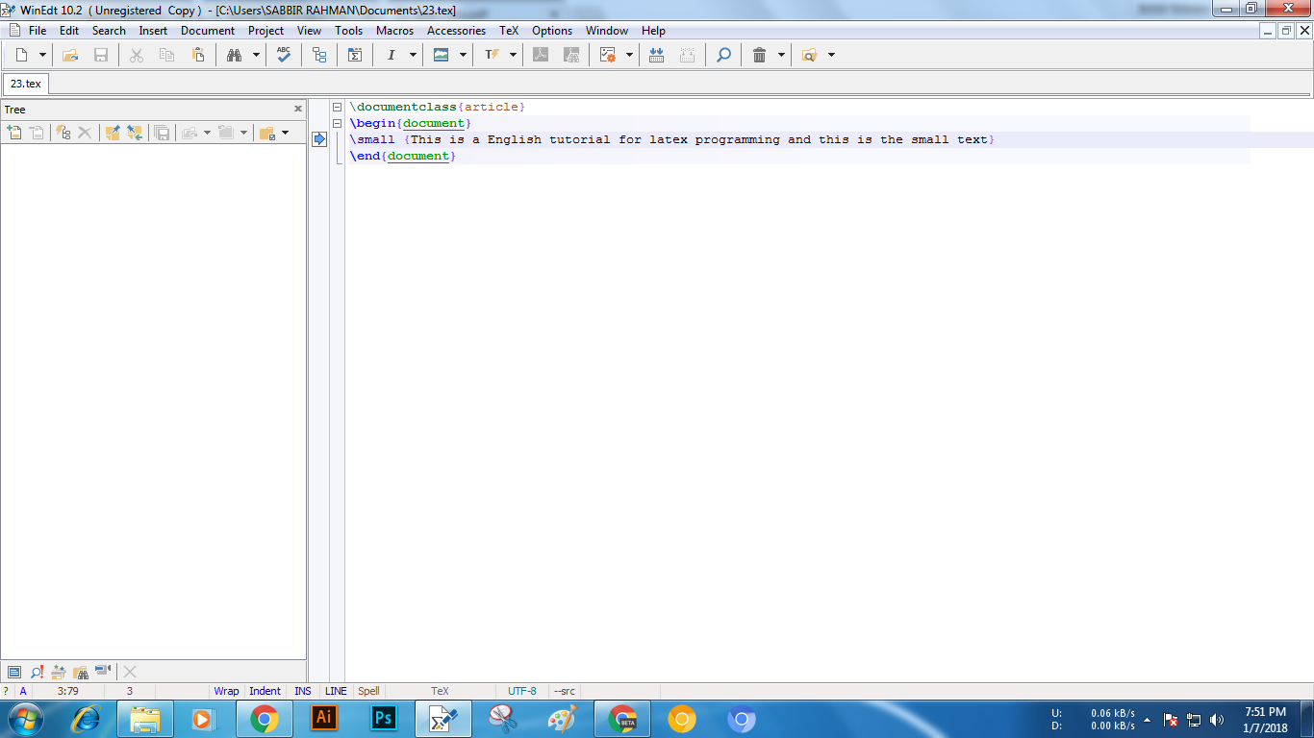Click the TeX mode status bar entry
The image size is (1314, 738).
pos(440,691)
